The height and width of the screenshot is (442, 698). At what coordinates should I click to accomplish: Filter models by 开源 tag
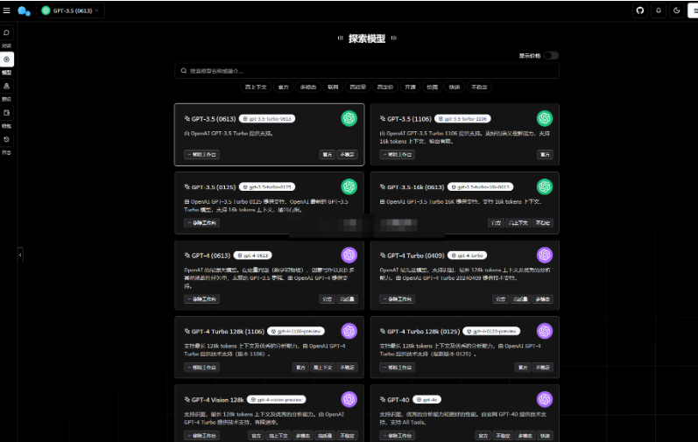pyautogui.click(x=410, y=88)
